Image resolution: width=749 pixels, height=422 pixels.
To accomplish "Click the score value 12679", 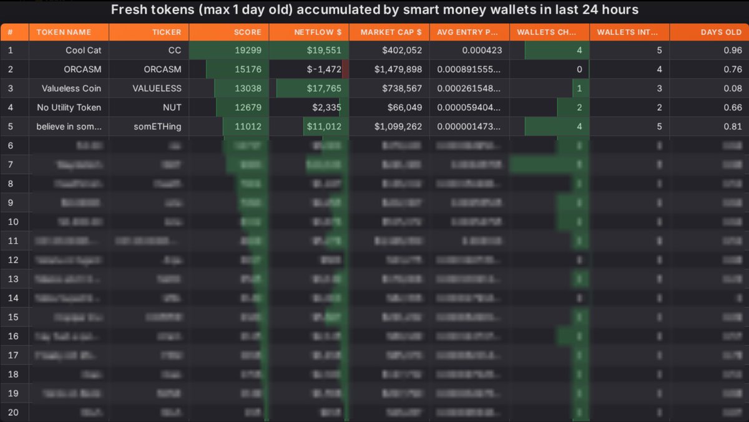I will click(x=248, y=107).
